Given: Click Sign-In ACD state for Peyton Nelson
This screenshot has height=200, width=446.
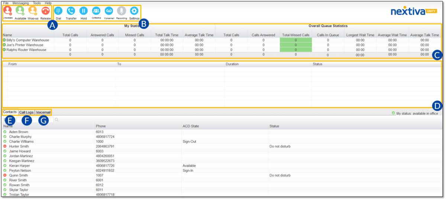Looking at the screenshot, I should (188, 170).
